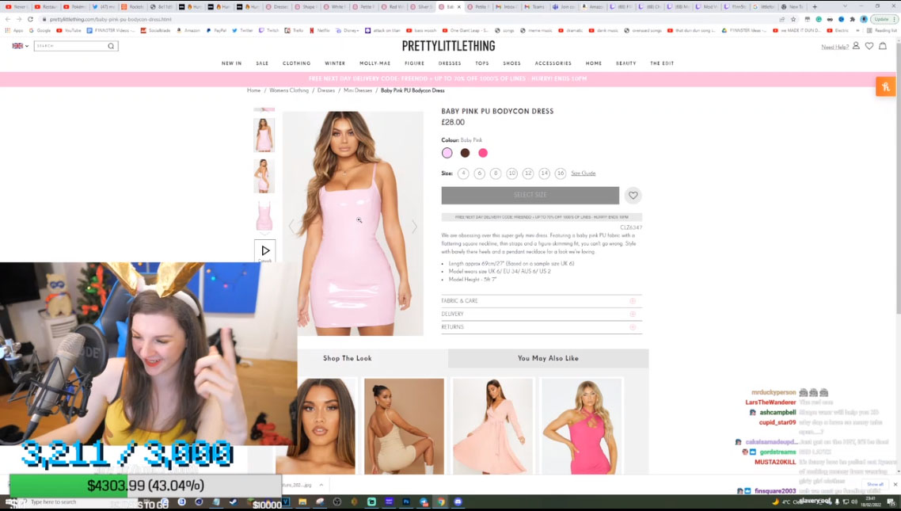Reload the page using the refresh icon
Screen dimensions: 901x511
point(30,19)
